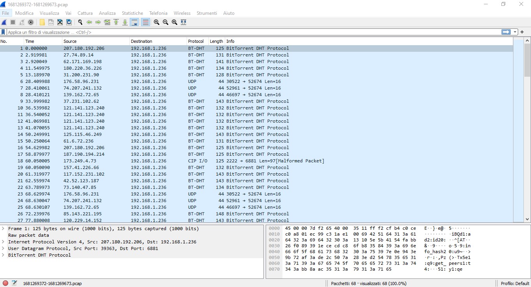Image resolution: width=531 pixels, height=287 pixels.
Task: Expand Internet Protocol Version 4 details
Action: click(4, 242)
